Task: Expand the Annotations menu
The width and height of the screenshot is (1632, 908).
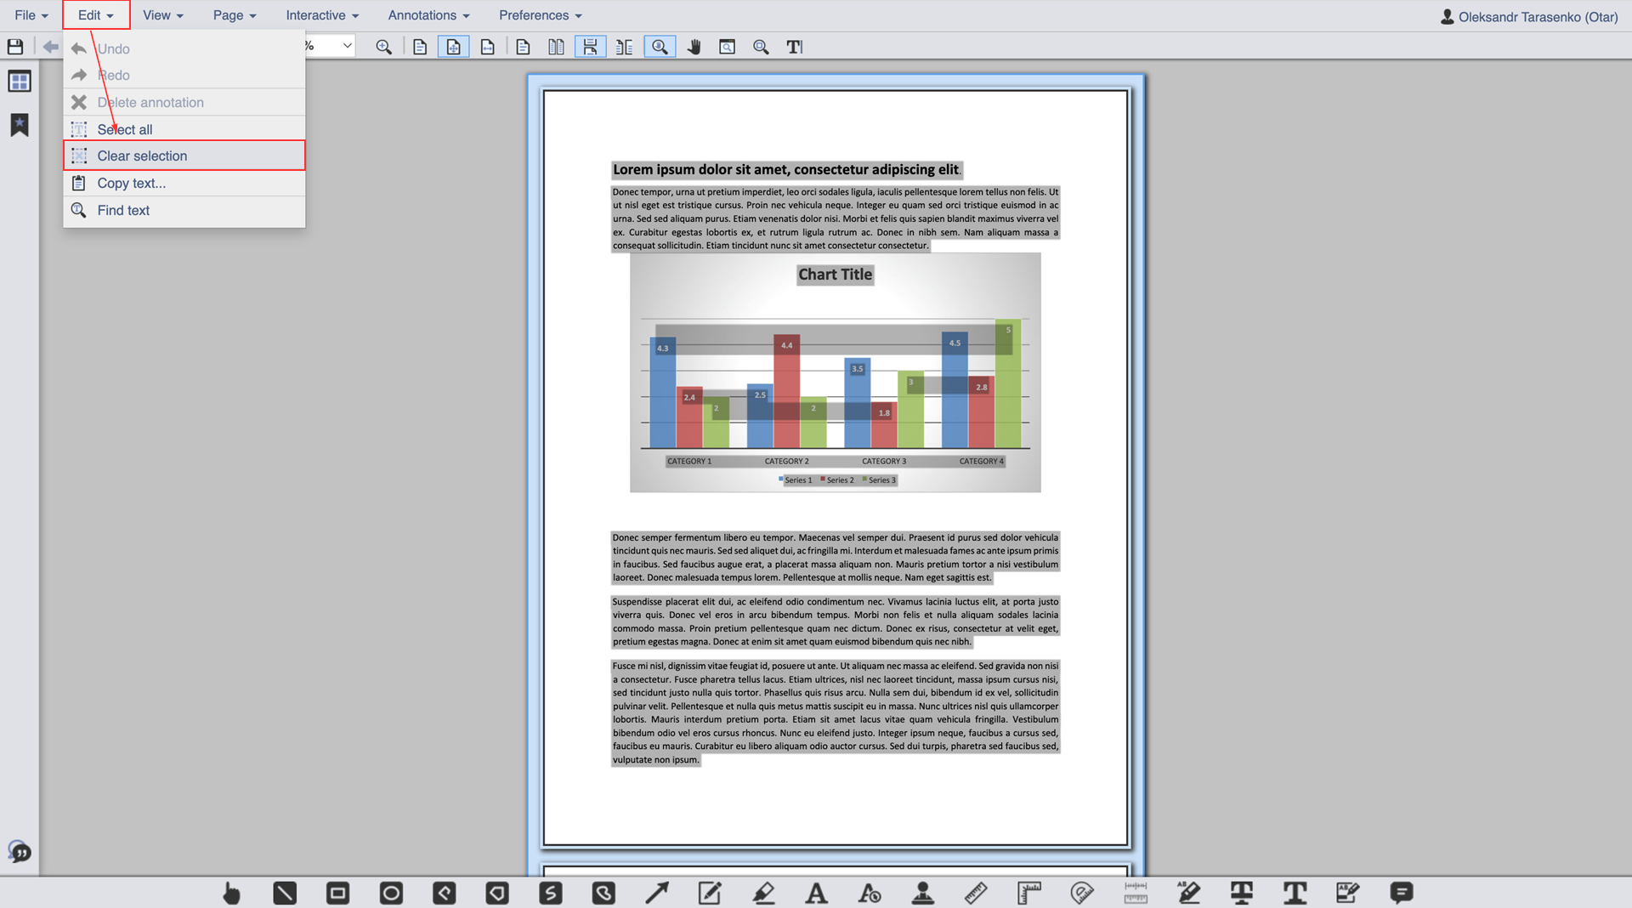Action: (x=428, y=15)
